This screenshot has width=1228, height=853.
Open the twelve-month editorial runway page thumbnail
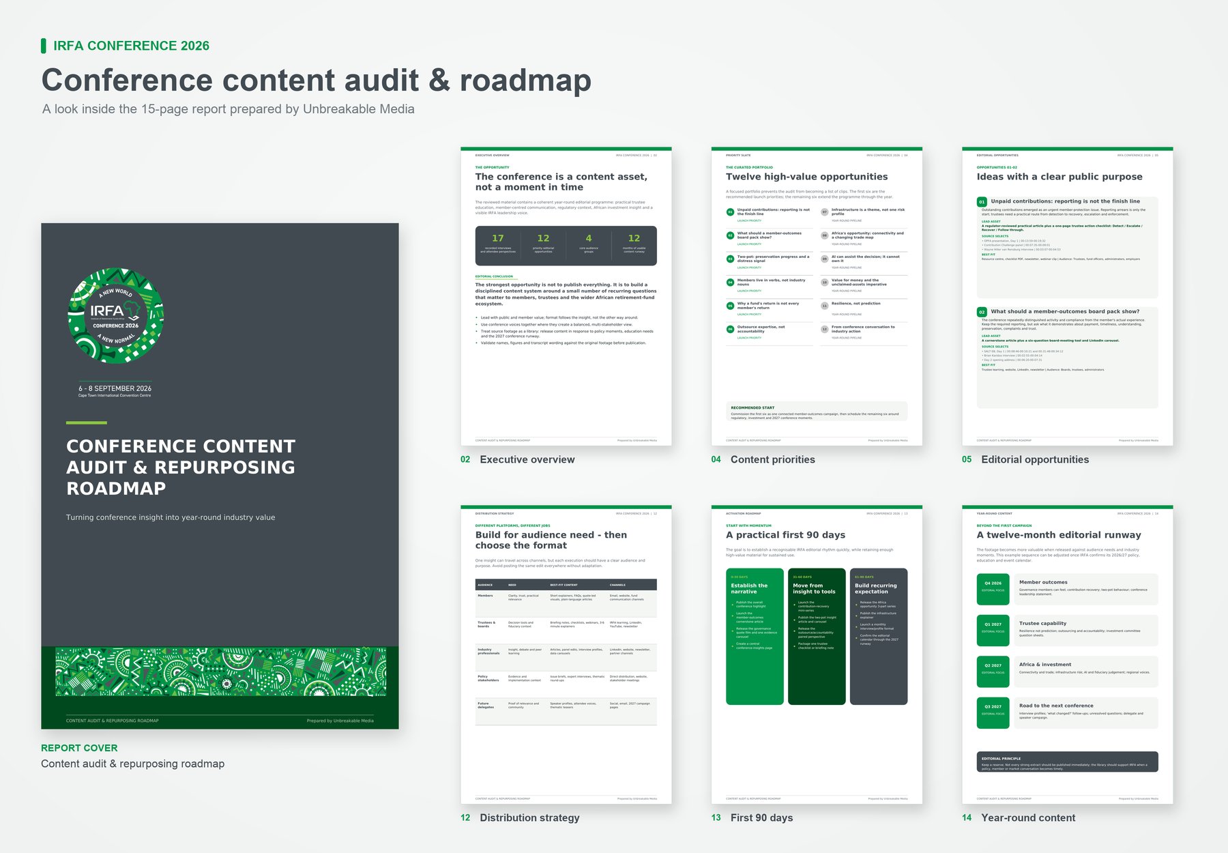tap(1068, 654)
